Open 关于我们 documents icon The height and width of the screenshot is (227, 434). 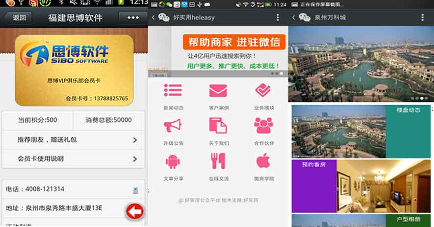point(218,126)
